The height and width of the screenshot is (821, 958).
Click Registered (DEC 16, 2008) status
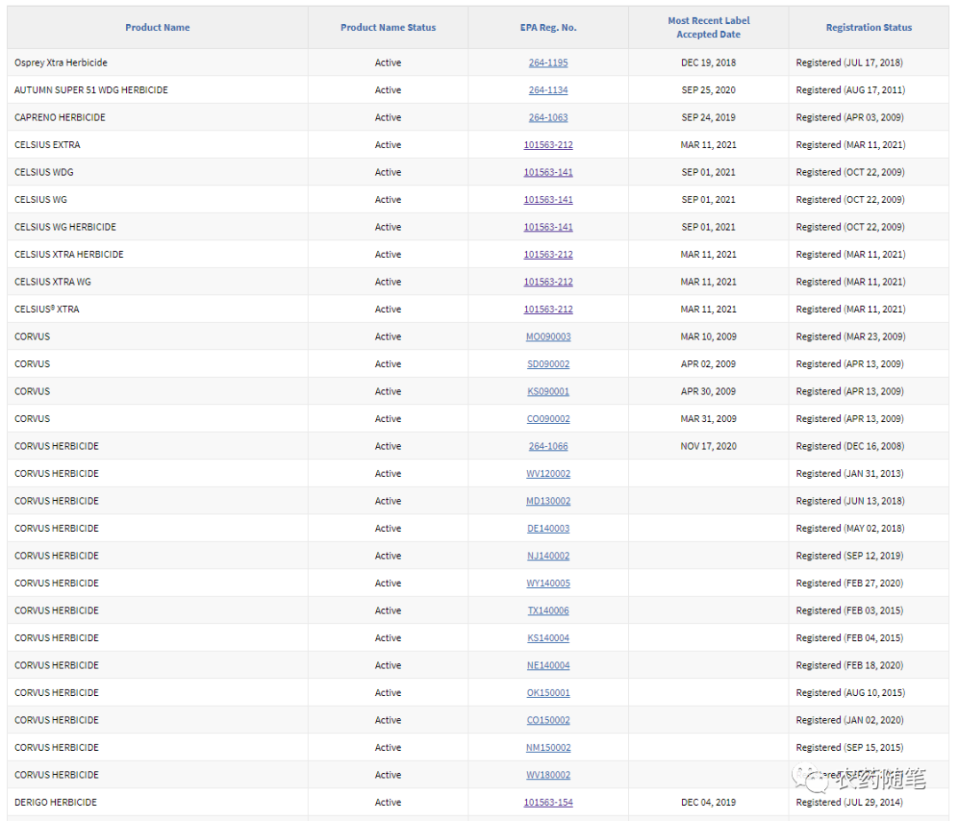[849, 447]
